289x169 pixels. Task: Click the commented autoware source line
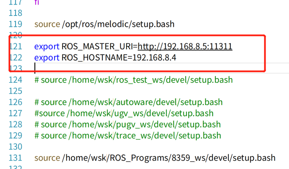pyautogui.click(x=128, y=102)
